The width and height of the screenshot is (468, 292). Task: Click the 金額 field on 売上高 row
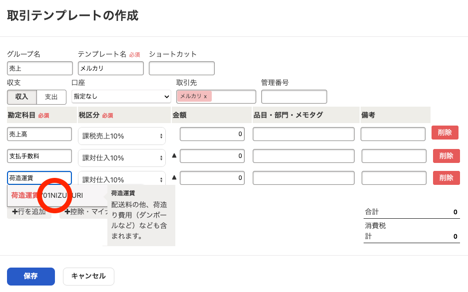click(212, 134)
